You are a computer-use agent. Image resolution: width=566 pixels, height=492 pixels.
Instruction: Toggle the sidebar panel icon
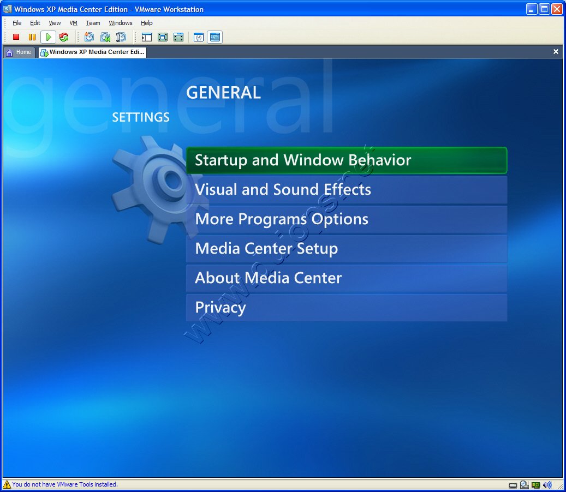click(x=147, y=37)
